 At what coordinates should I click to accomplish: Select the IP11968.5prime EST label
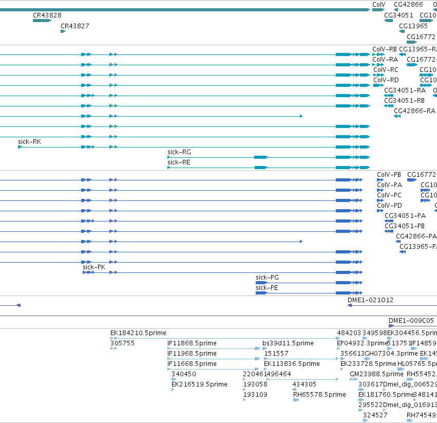pos(192,354)
